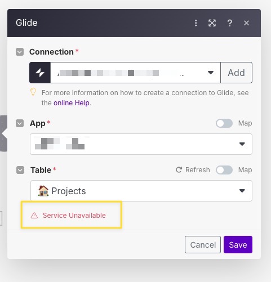This screenshot has height=282, width=271.
Task: Open help via the question mark icon
Action: pyautogui.click(x=229, y=23)
